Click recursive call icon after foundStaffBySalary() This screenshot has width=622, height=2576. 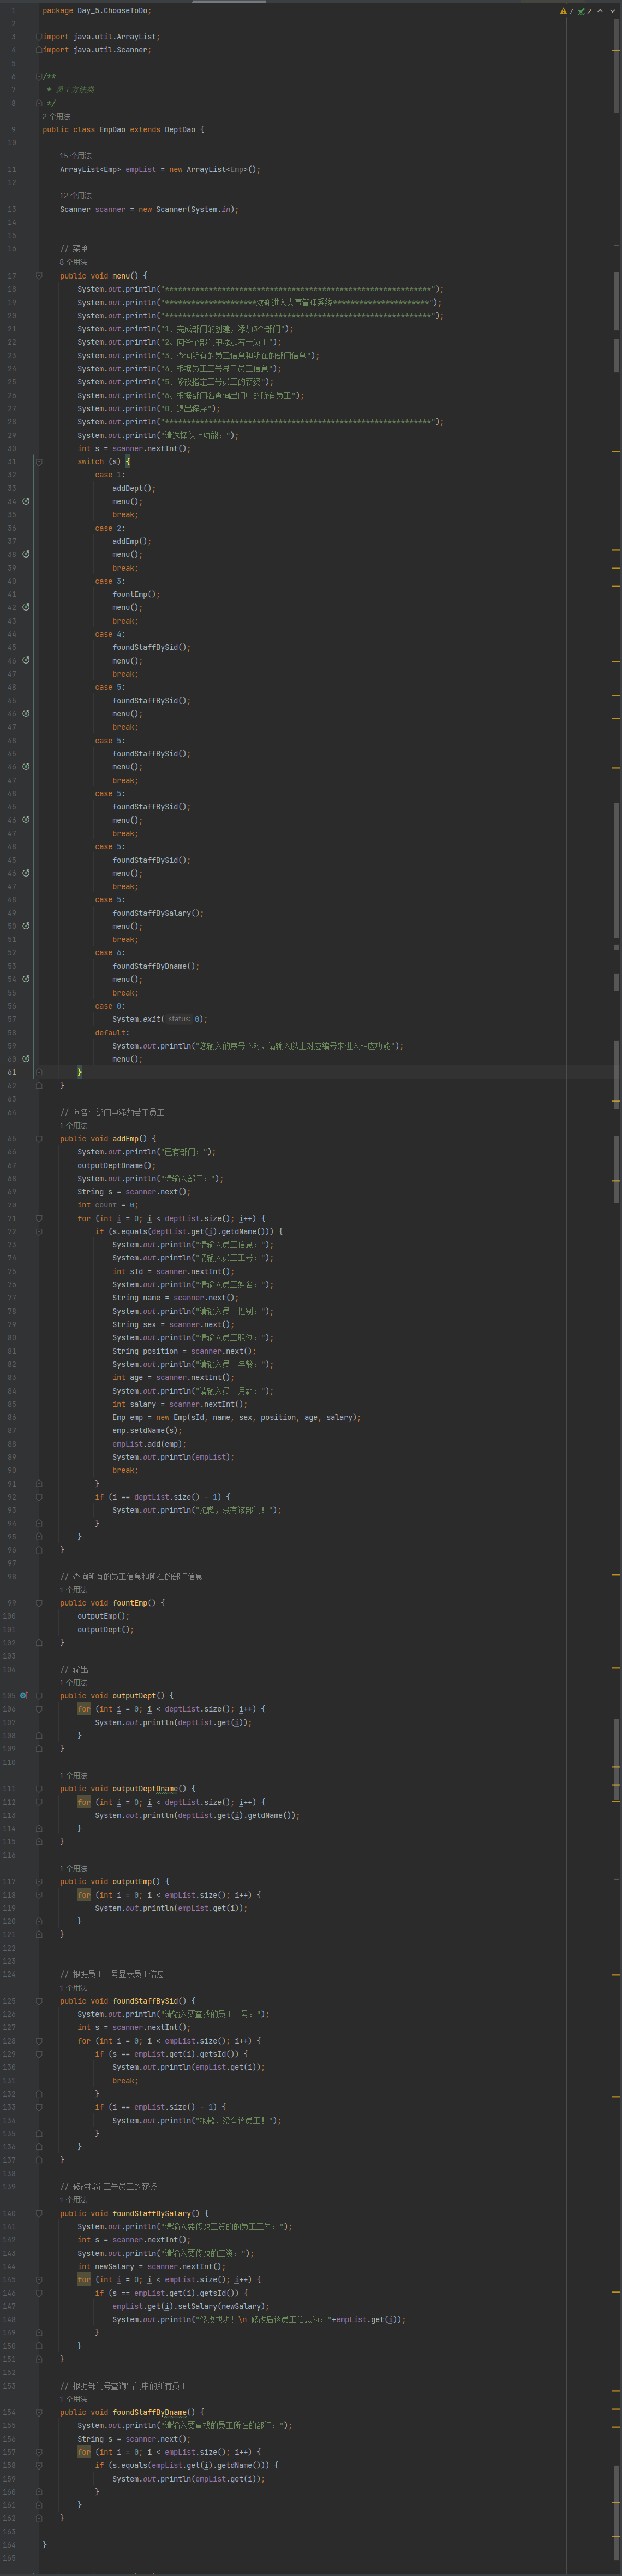click(26, 926)
